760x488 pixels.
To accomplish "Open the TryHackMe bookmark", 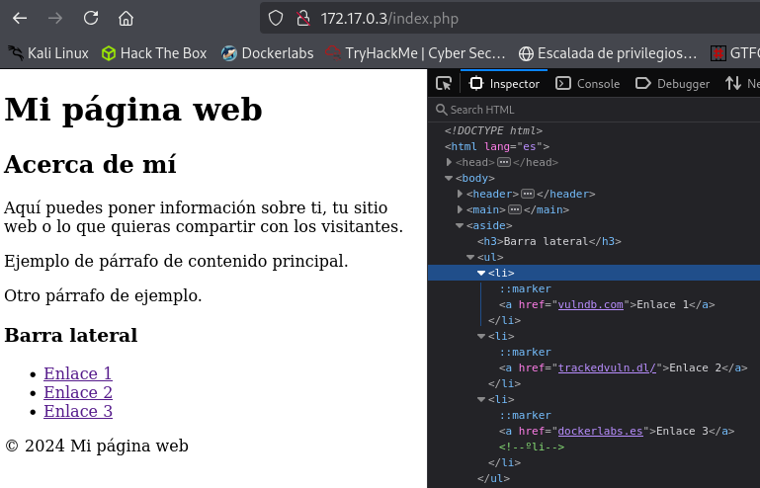I will 415,52.
